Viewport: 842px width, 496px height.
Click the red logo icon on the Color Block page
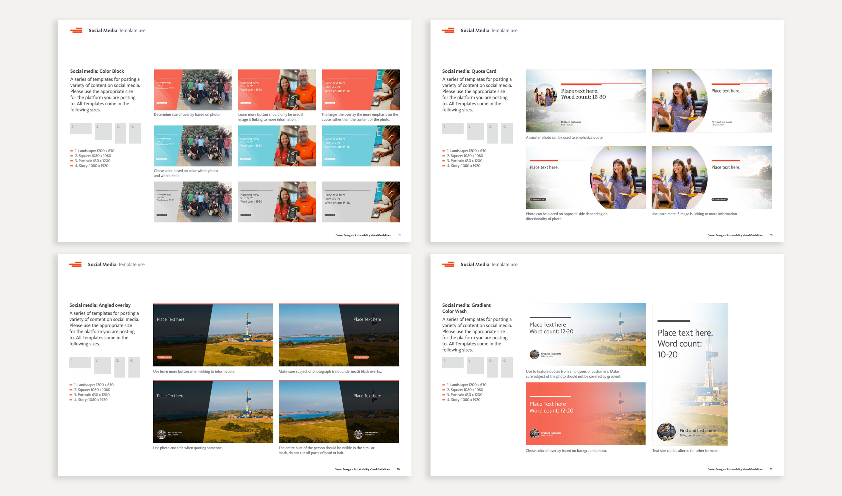point(76,30)
